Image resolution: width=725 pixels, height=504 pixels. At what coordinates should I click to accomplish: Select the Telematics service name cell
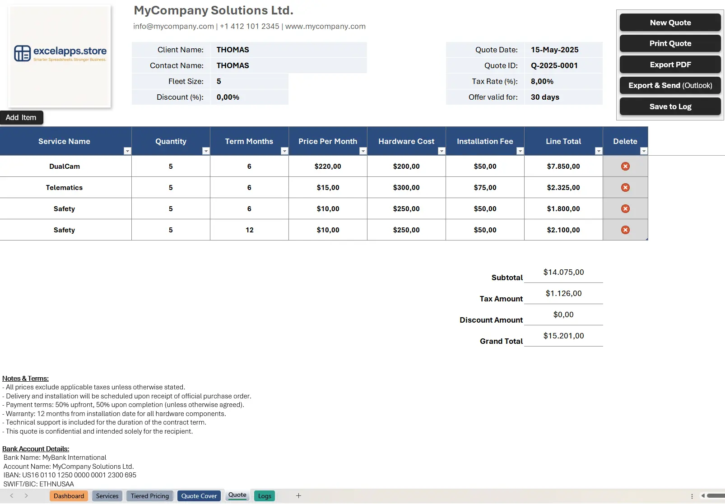65,188
